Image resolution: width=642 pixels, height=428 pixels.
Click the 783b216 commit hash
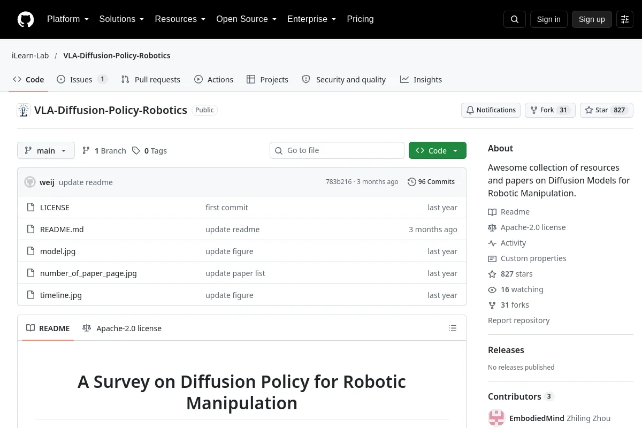coord(339,182)
